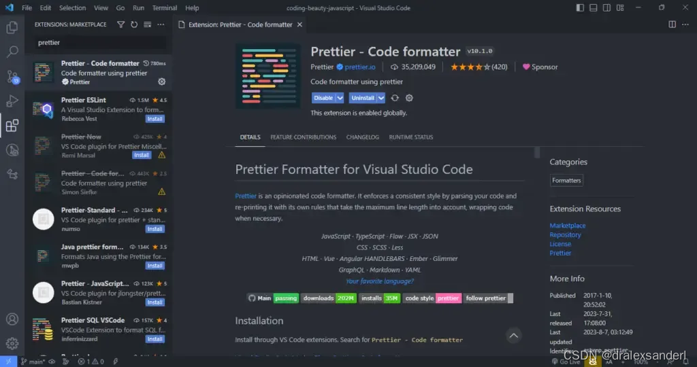The width and height of the screenshot is (697, 367).
Task: Open the Run and Debug view
Action: pos(12,101)
